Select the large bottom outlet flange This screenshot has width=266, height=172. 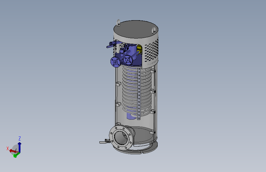pyautogui.click(x=121, y=138)
